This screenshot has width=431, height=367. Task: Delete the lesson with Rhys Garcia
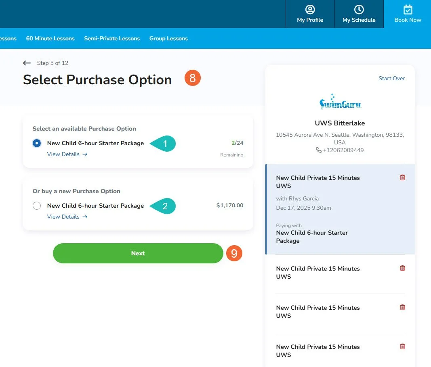[402, 177]
